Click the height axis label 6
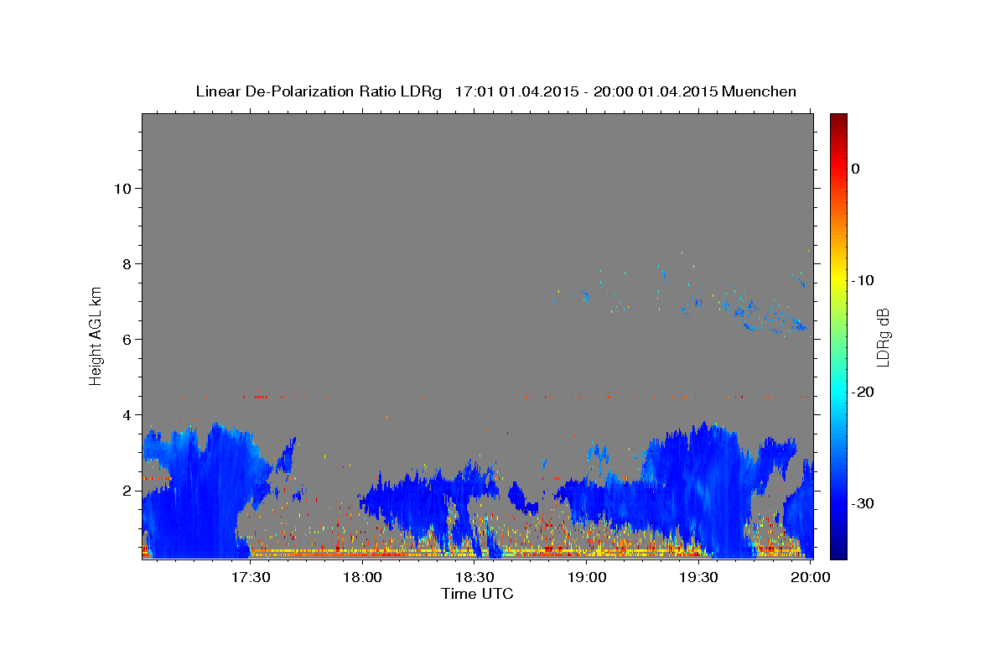Image resolution: width=1006 pixels, height=671 pixels. pos(126,339)
